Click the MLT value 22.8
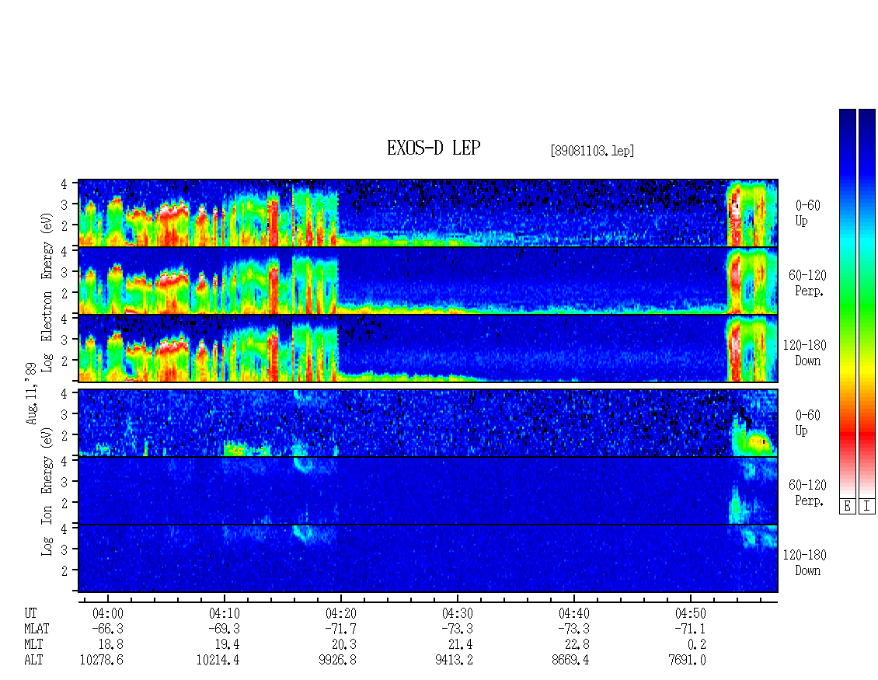Screen dimensions: 878x680 (577, 645)
